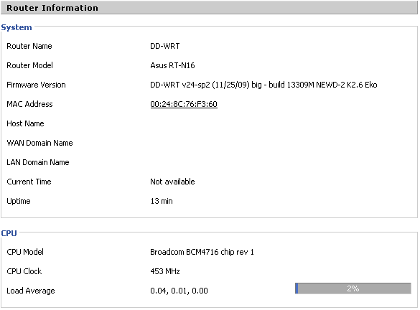
Task: Click the 453 MHz CPU clock value
Action: (165, 271)
